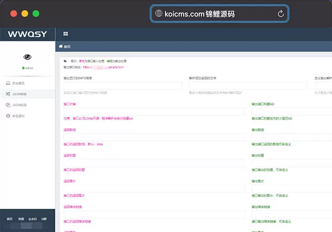
Task: Click the yellow minimize window button
Action: coord(25,13)
